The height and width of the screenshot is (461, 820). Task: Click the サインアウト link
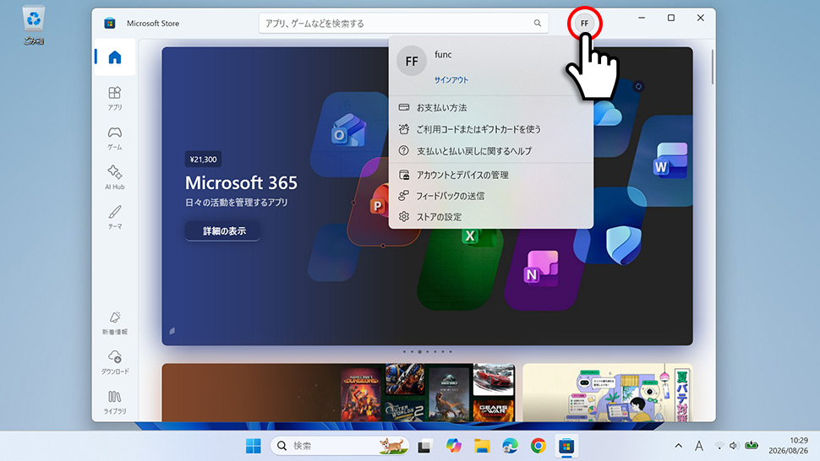coord(451,80)
